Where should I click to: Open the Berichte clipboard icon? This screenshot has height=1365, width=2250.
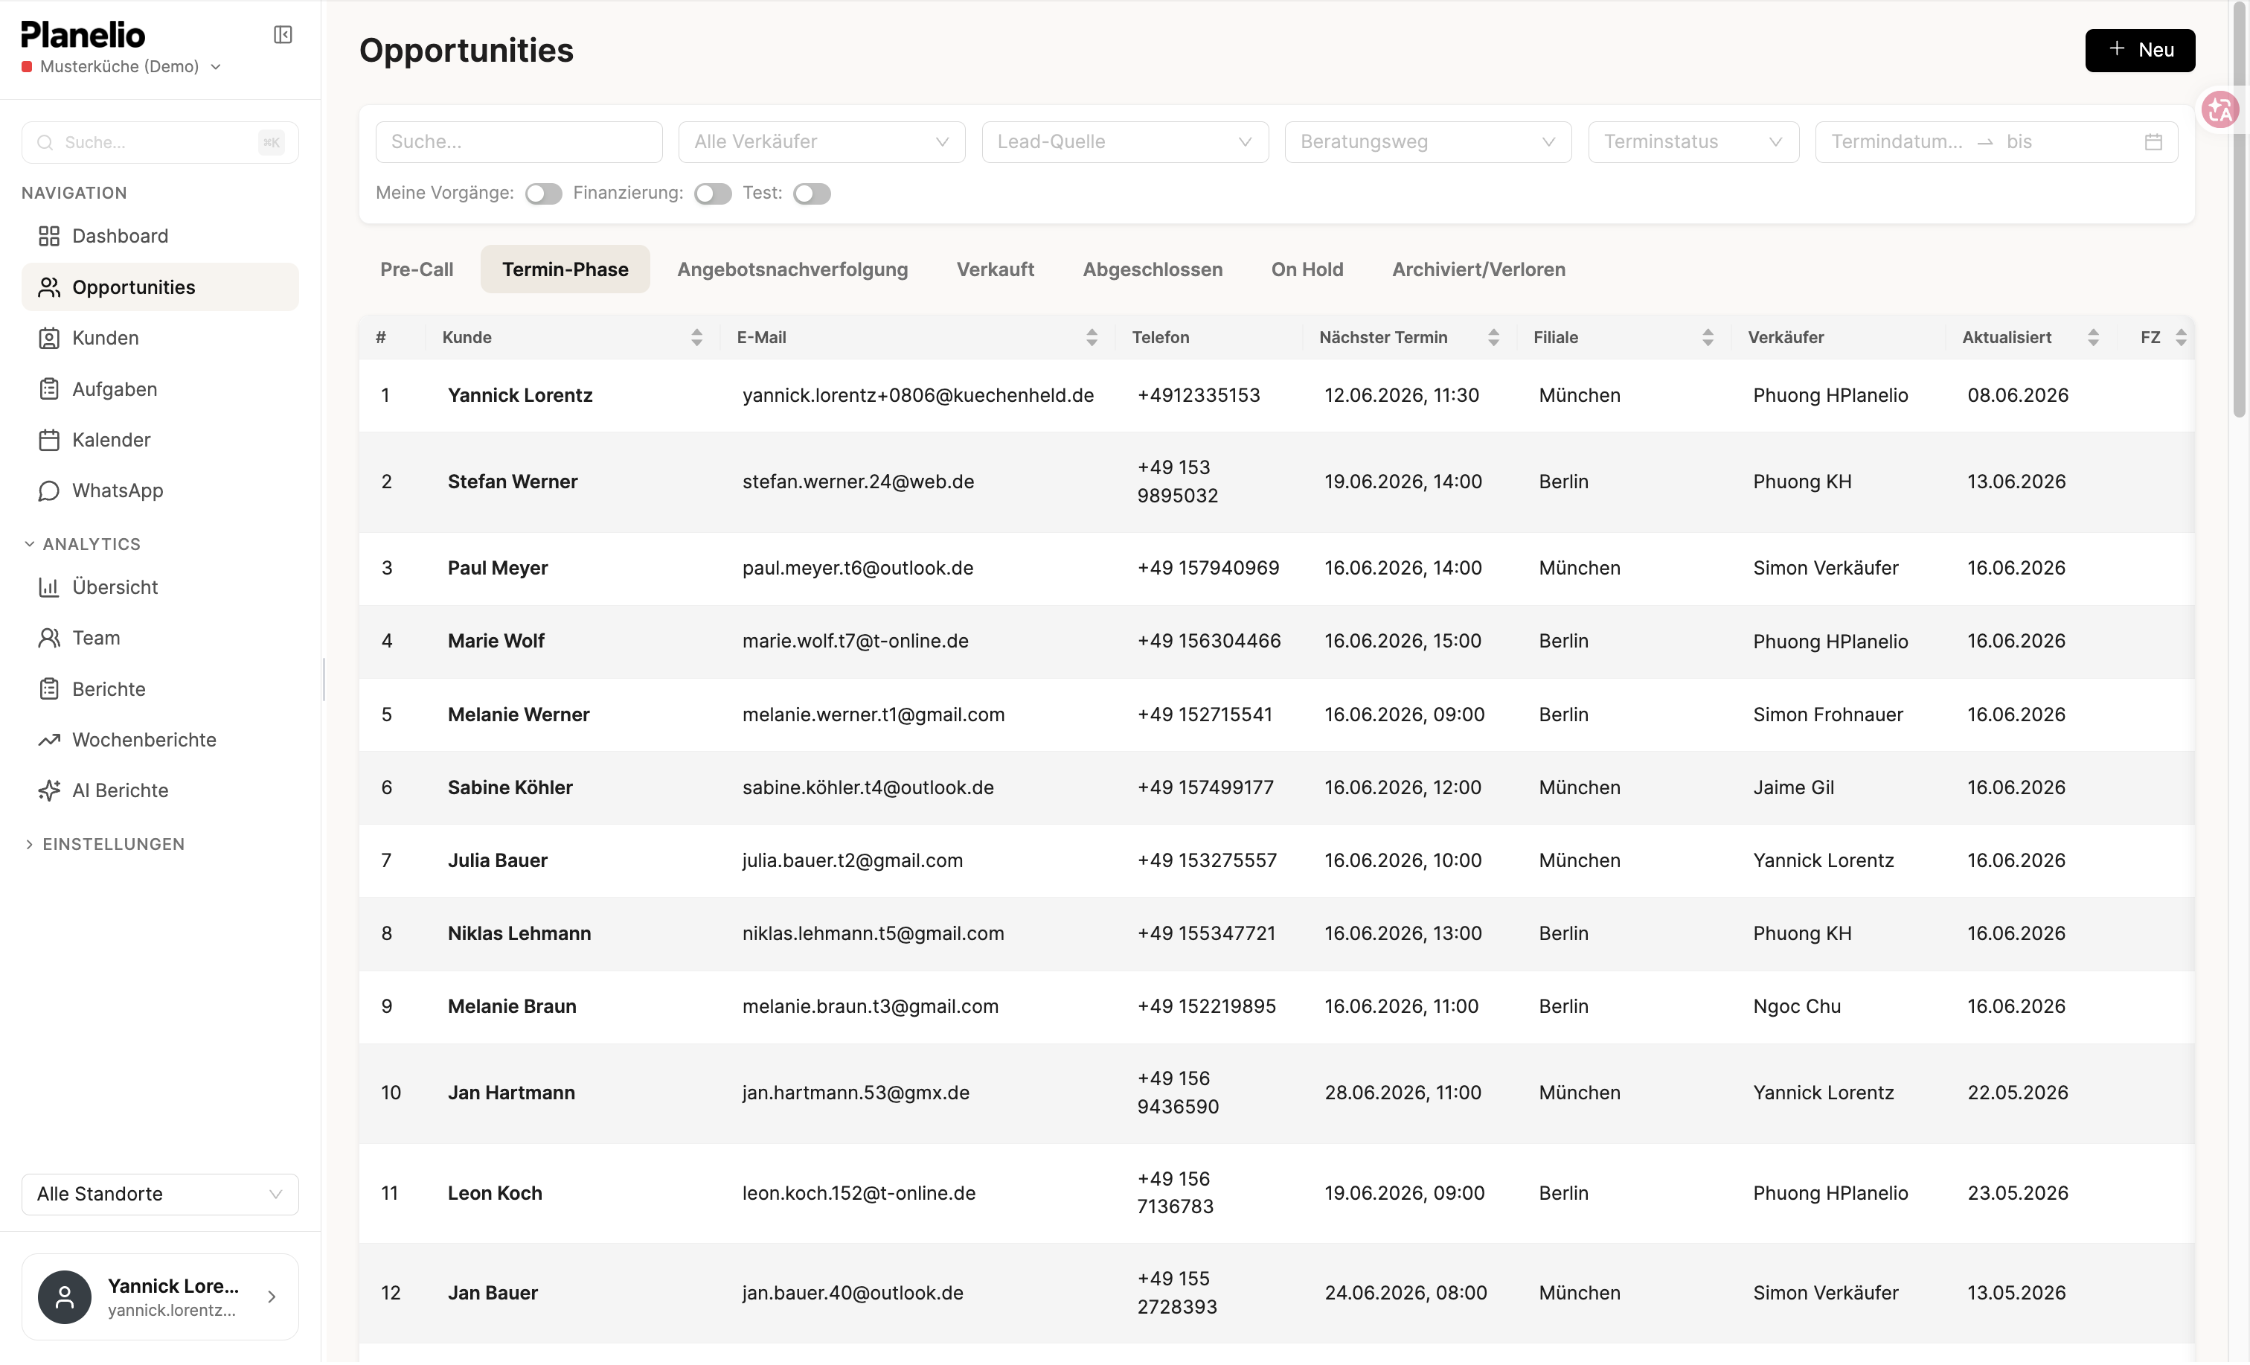tap(49, 690)
